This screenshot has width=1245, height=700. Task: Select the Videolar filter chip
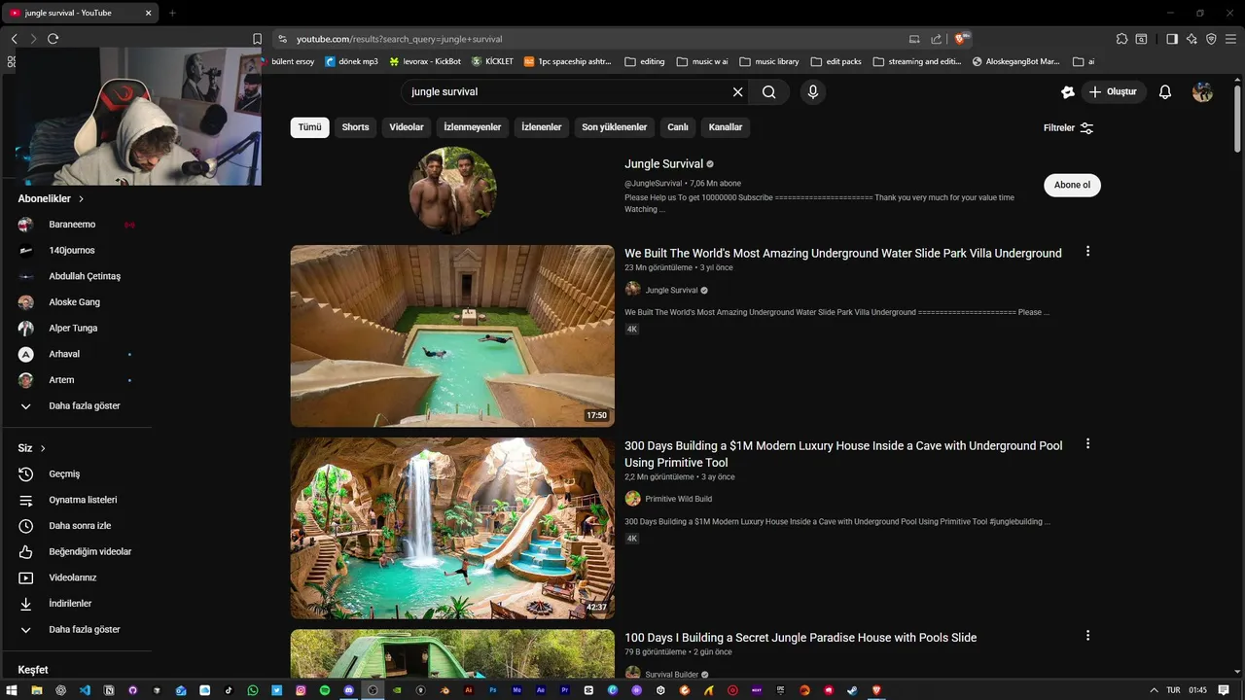(x=407, y=127)
